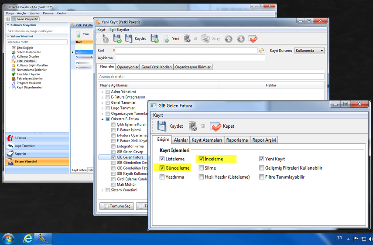
Task: Collapse the Orkestra E-Fatura node
Action: 103,119
